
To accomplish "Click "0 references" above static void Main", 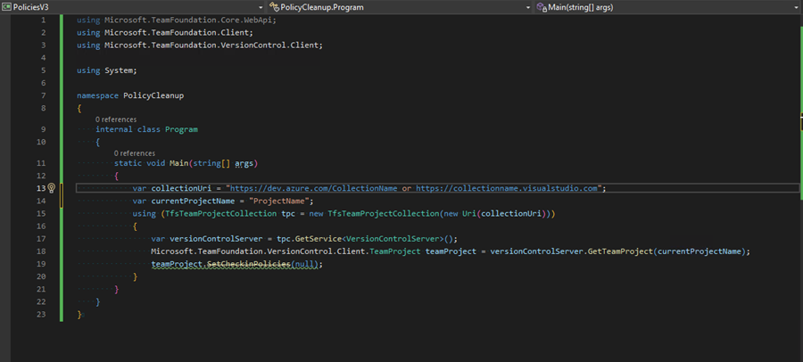I will 134,153.
